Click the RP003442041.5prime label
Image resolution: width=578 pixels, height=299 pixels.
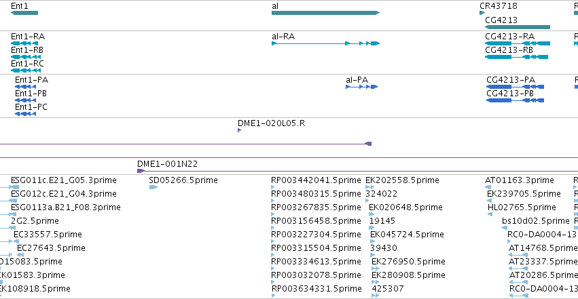(x=316, y=180)
